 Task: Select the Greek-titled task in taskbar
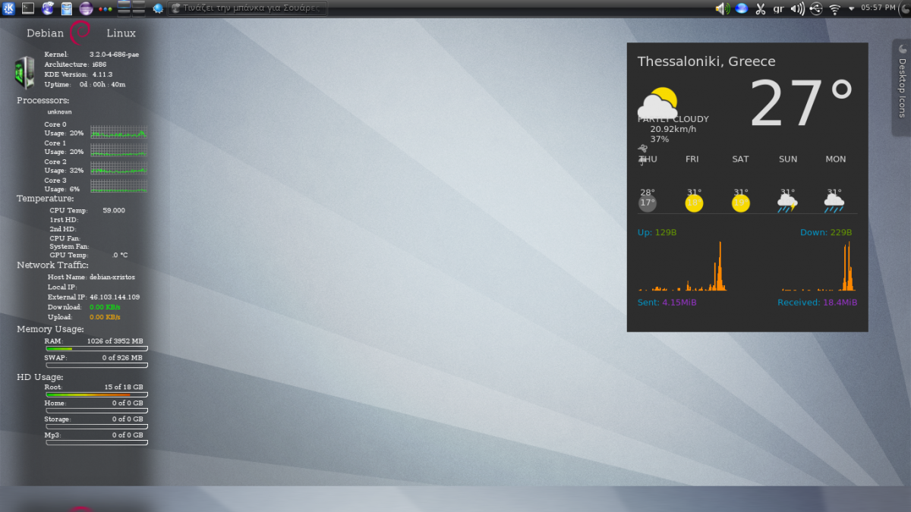(247, 8)
